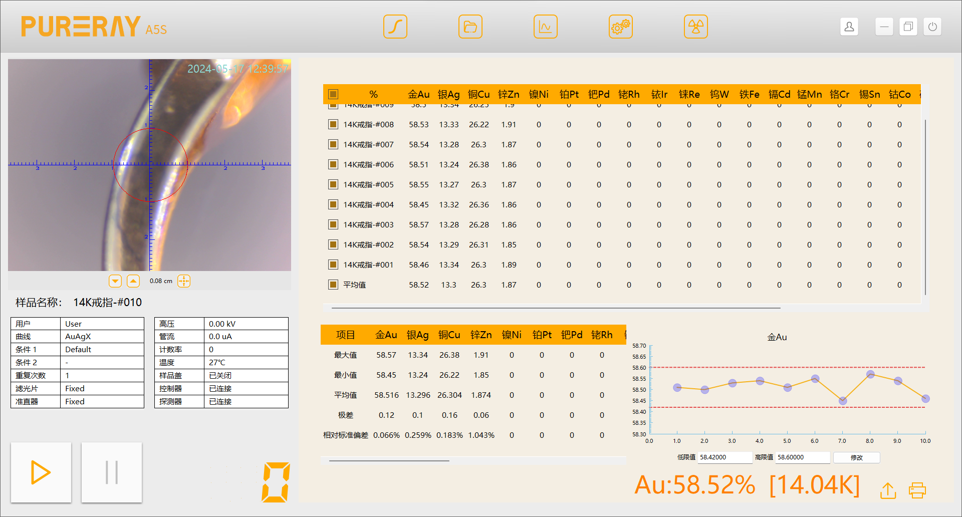Click the PURERAY A5S logo
The image size is (962, 517).
coord(94,27)
